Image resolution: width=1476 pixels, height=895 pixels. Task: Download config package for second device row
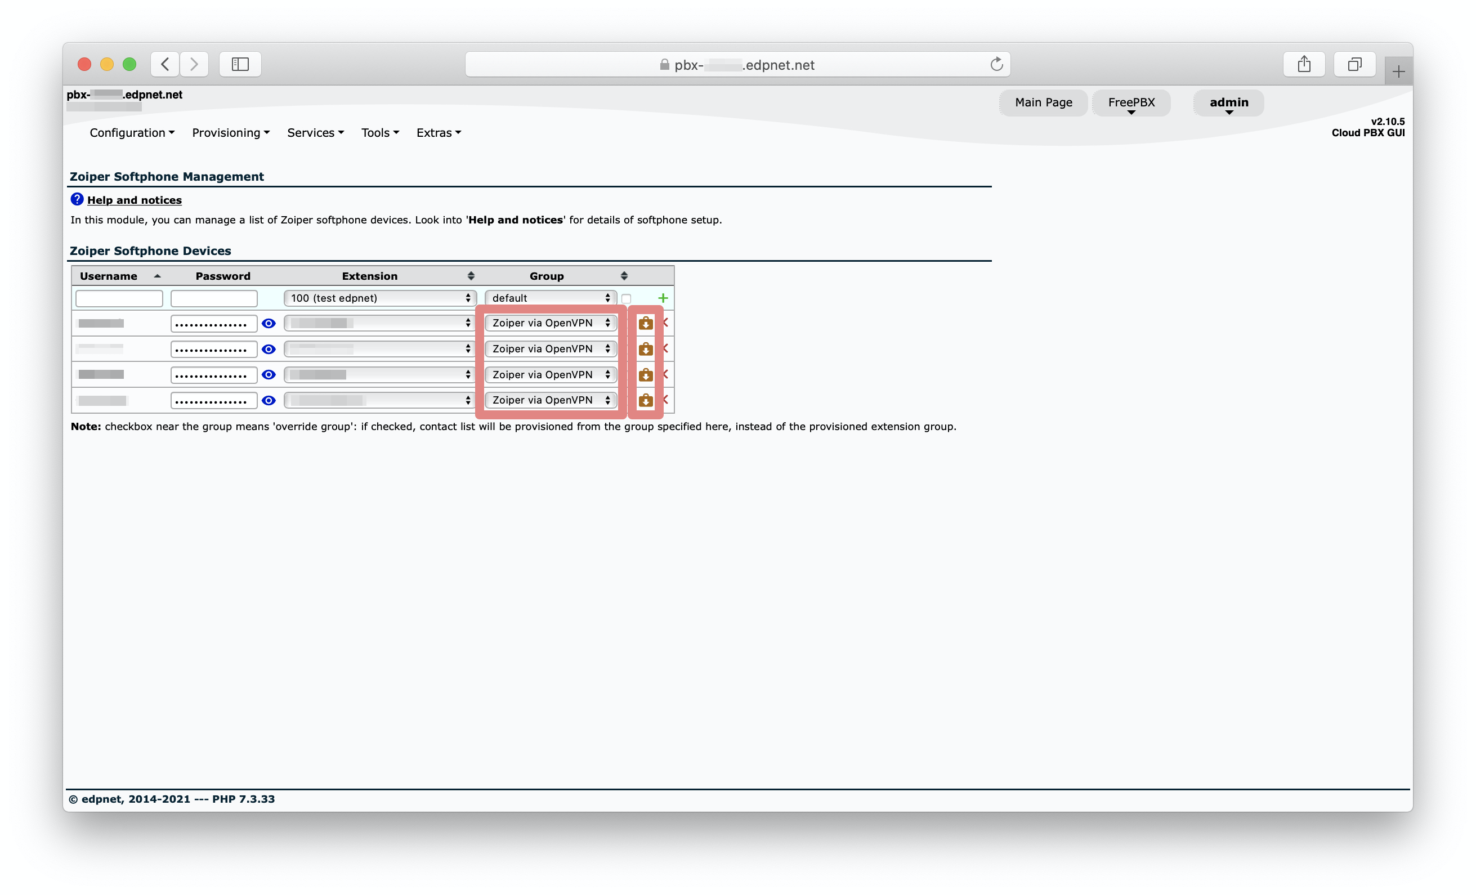(645, 348)
